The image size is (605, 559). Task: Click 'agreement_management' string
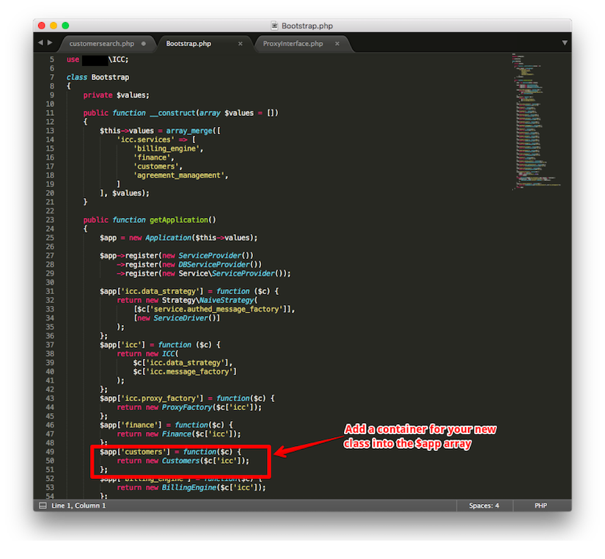(179, 175)
